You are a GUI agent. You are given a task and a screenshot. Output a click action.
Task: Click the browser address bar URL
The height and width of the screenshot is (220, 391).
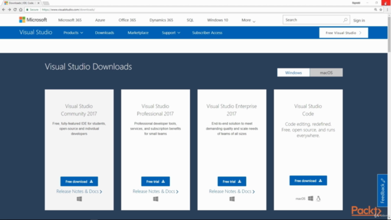coord(68,10)
